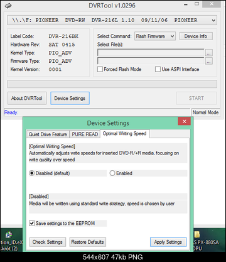Image resolution: width=226 pixels, height=262 pixels.
Task: Click the Normal Mode status indicator
Action: pos(205,112)
